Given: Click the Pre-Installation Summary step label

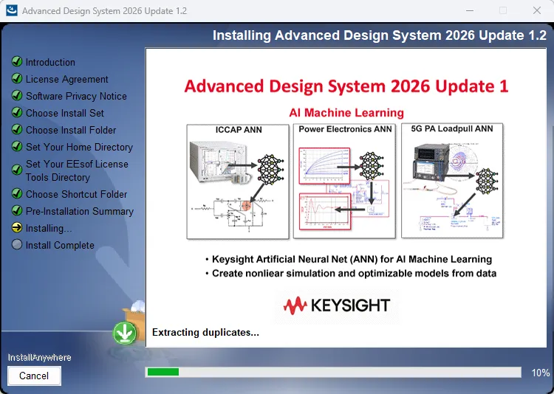Looking at the screenshot, I should pyautogui.click(x=80, y=211).
